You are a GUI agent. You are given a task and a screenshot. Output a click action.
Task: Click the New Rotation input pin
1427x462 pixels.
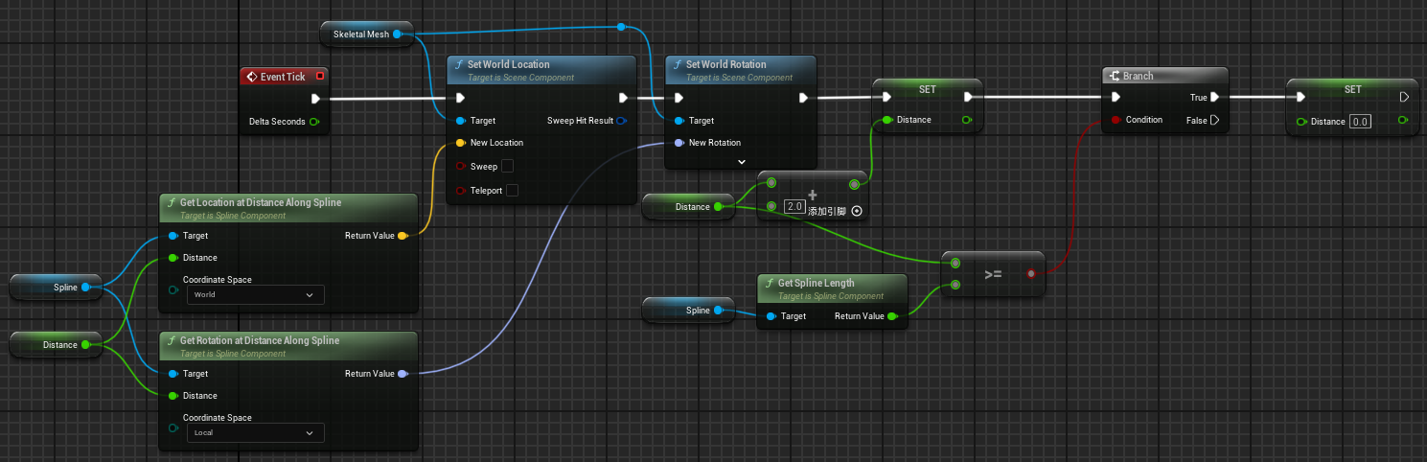[679, 143]
